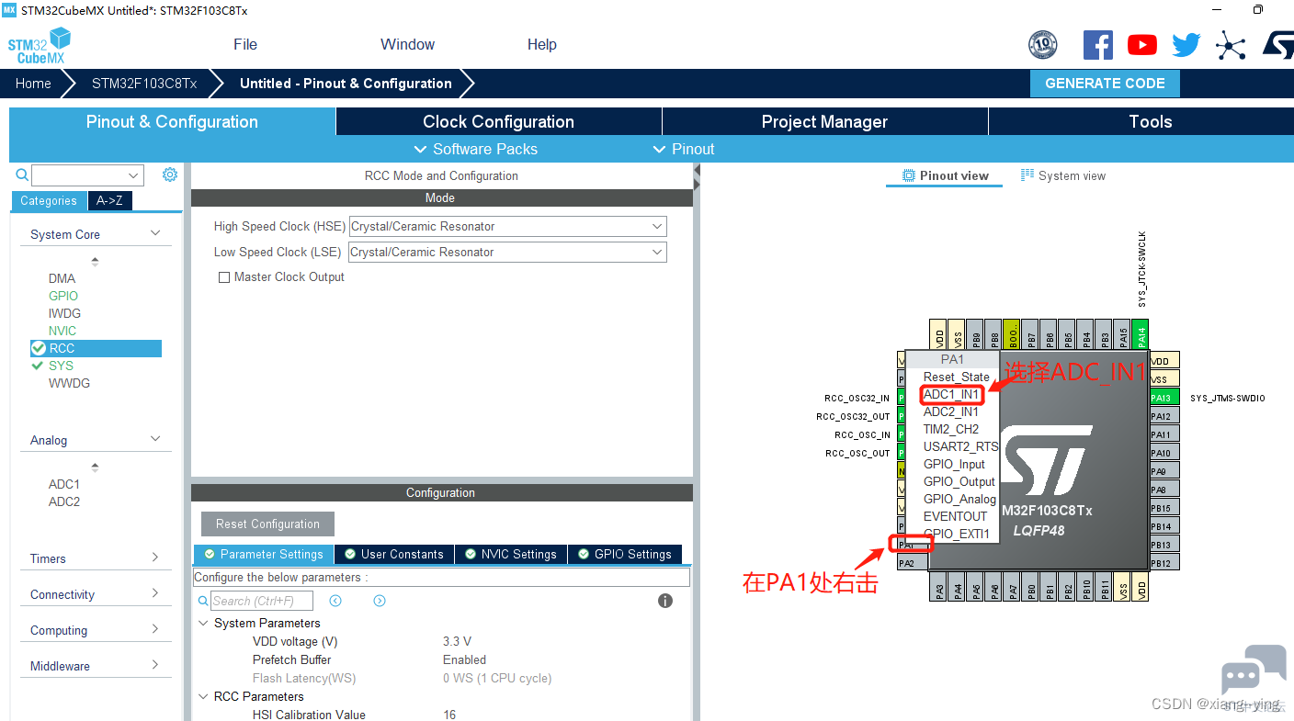Select the Pinout & Configuration tab
Image resolution: width=1294 pixels, height=721 pixels.
tap(172, 121)
